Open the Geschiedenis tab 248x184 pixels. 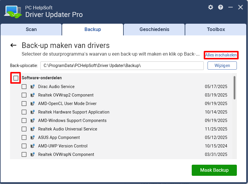154,30
